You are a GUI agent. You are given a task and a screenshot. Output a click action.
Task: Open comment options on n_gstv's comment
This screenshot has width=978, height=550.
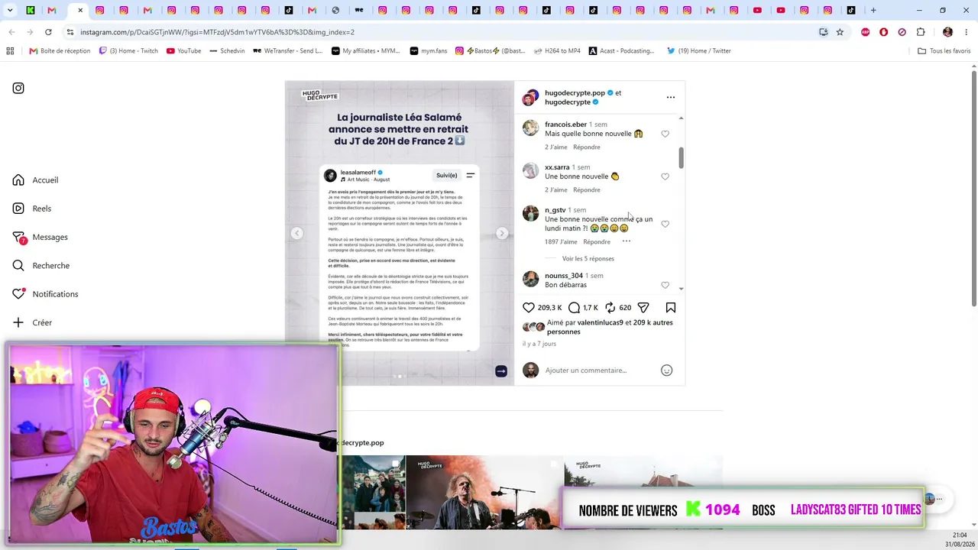(627, 241)
